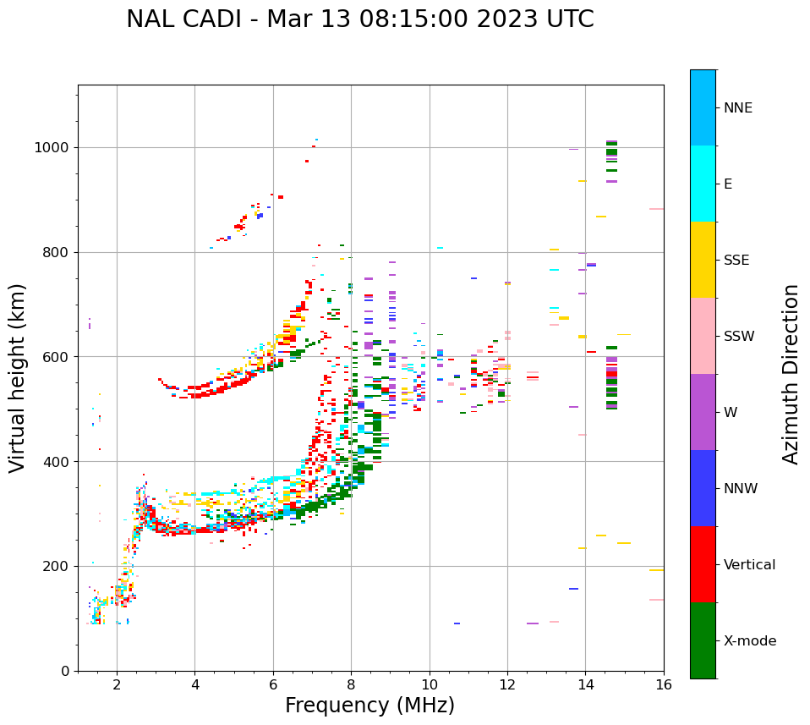Pick the blue NNW colorbar segment
The height and width of the screenshot is (725, 810).
coord(703,488)
